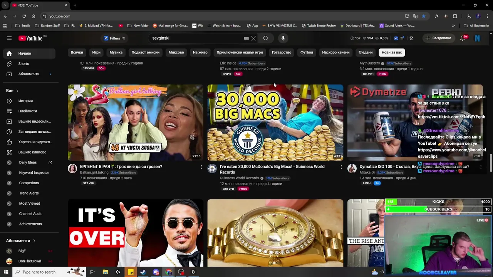Select the На живо filter chip
Screen dimensions: 493x277
200,52
